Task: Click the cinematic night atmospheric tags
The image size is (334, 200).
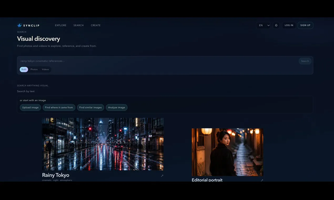Action: coord(57,180)
